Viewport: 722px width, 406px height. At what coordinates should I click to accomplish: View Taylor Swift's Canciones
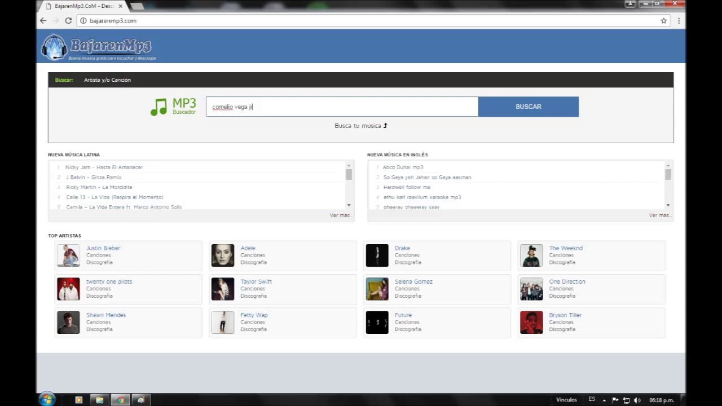coord(253,289)
